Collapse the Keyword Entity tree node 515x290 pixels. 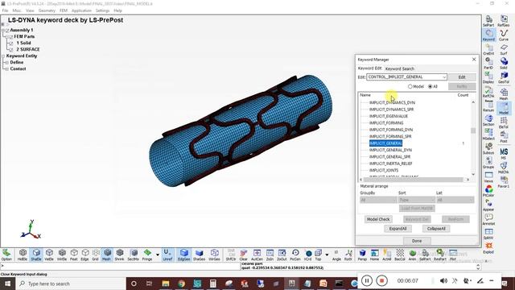pyautogui.click(x=3, y=56)
